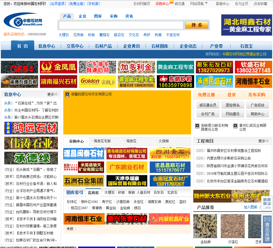273x248 pixels.
Task: Click the 珍珠红 stone link
Action: pyautogui.click(x=72, y=202)
